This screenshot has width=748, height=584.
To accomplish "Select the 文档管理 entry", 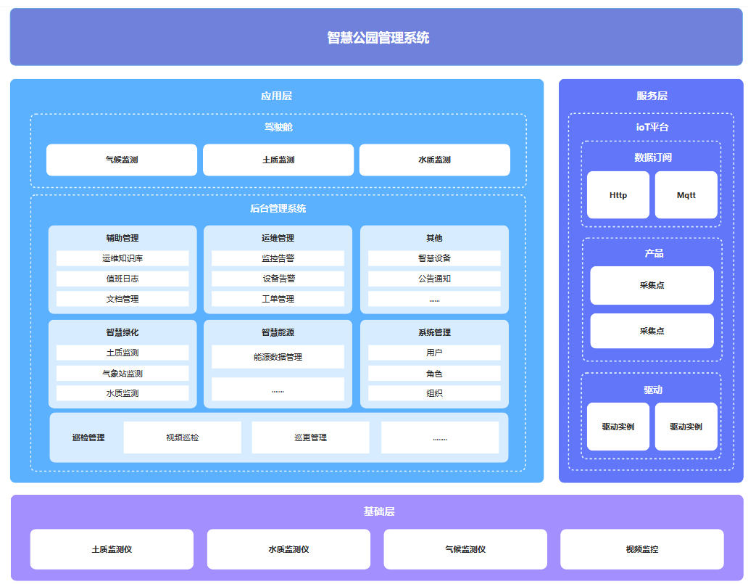I will pos(122,299).
